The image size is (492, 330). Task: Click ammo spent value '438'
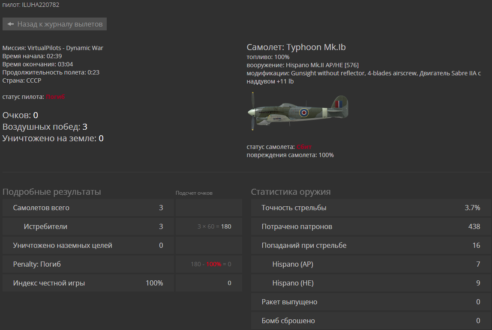point(474,226)
